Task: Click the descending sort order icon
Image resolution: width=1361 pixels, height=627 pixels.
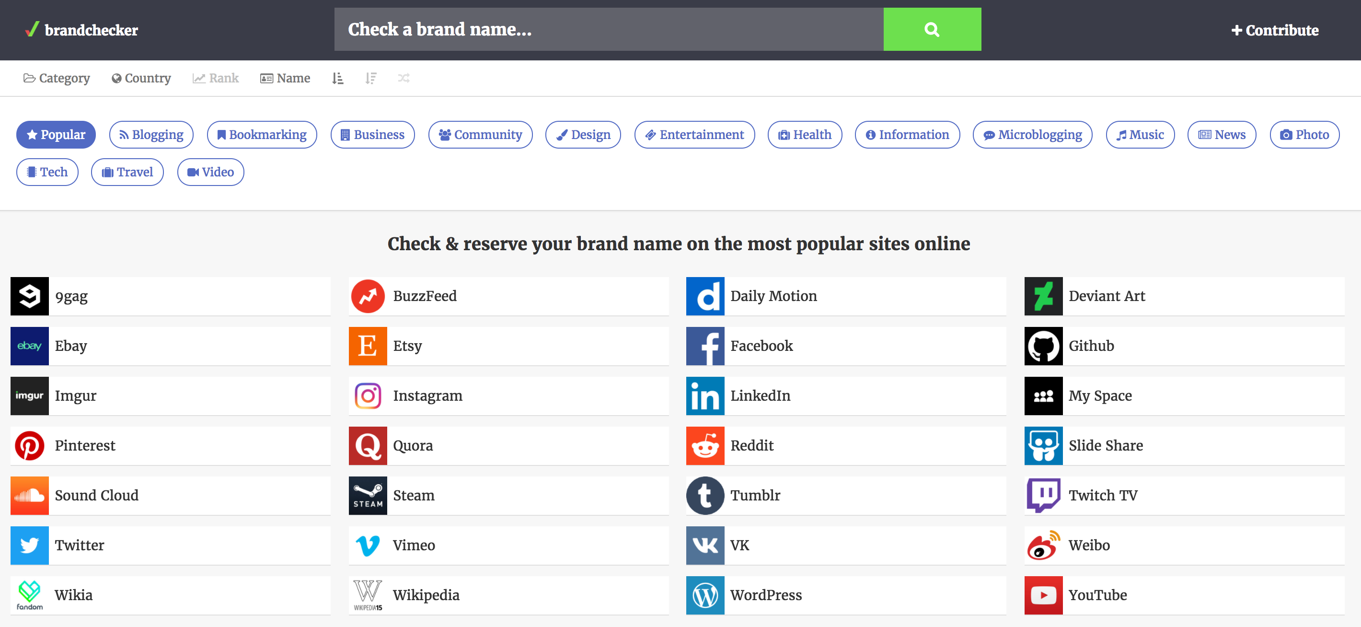Action: coord(371,78)
